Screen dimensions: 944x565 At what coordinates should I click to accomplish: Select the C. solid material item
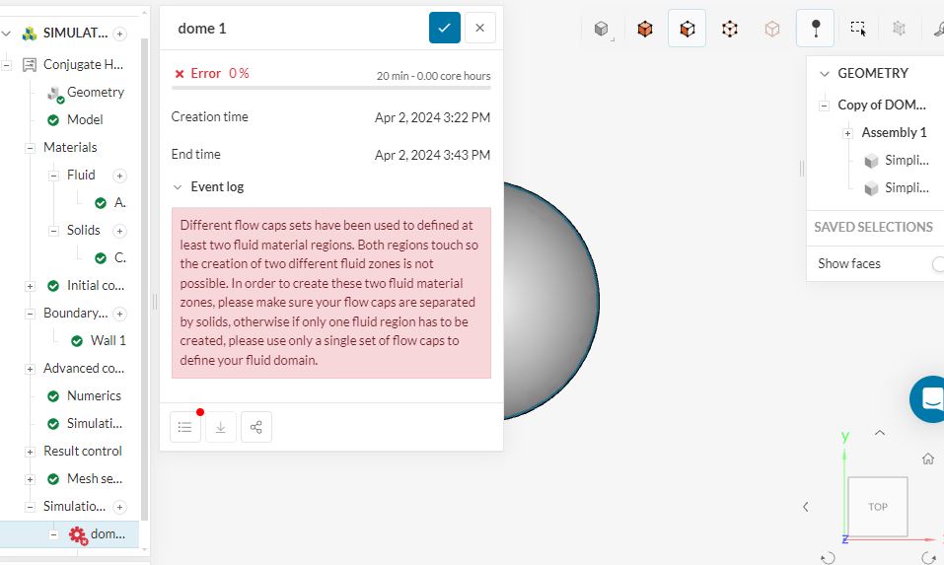pos(110,258)
